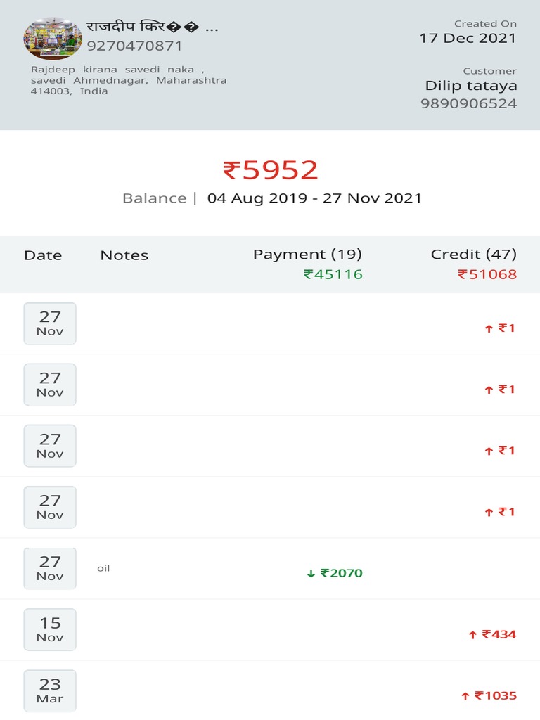
Task: Click the red up arrow beside ₹1035
Action: point(465,696)
